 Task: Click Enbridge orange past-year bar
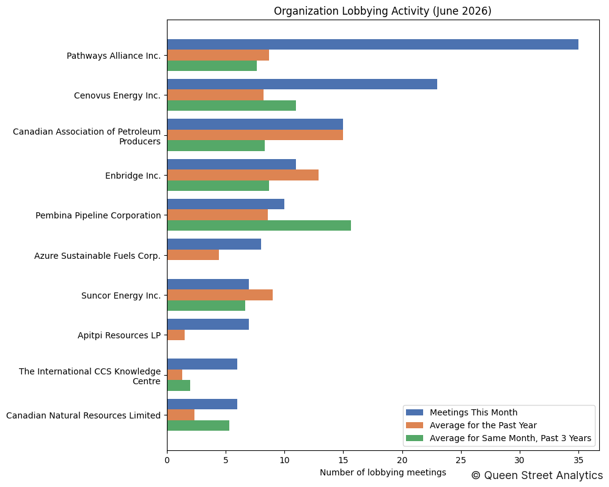tap(243, 175)
